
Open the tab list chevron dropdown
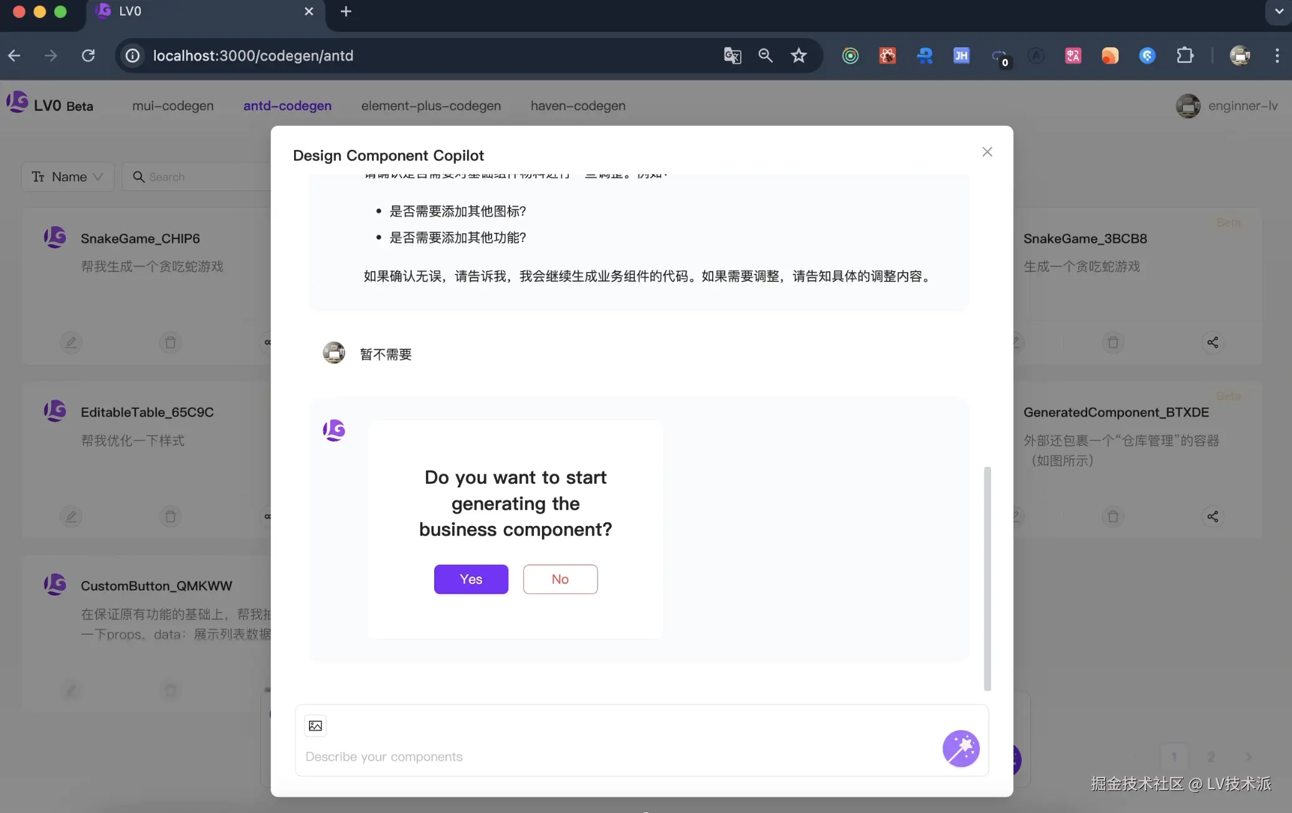click(x=1278, y=11)
